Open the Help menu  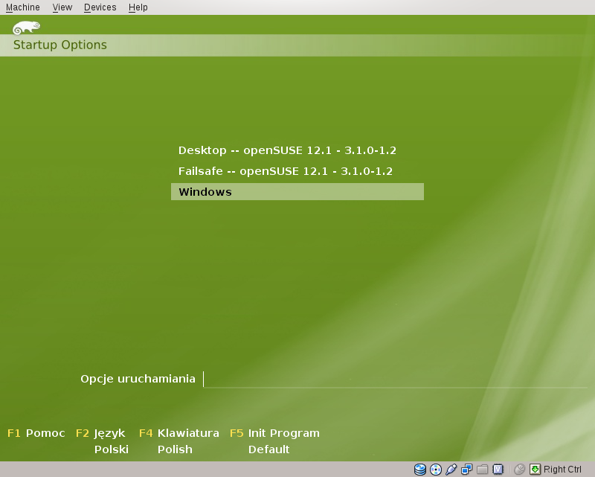(138, 7)
